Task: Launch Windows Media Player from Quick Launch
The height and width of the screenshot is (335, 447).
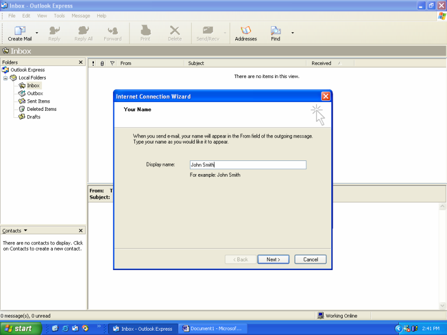Action: click(x=85, y=328)
